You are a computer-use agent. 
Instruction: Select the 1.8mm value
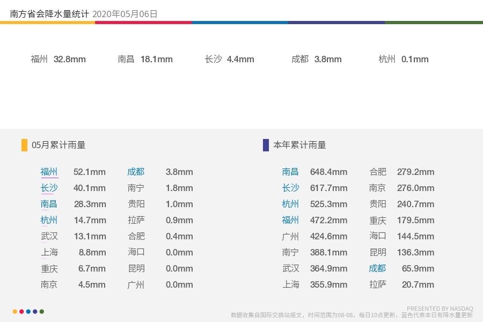(x=179, y=188)
